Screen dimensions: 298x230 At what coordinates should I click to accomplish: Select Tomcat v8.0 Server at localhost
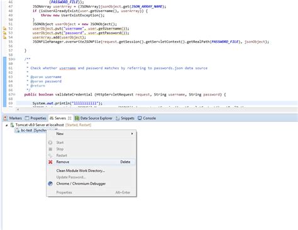coord(40,125)
